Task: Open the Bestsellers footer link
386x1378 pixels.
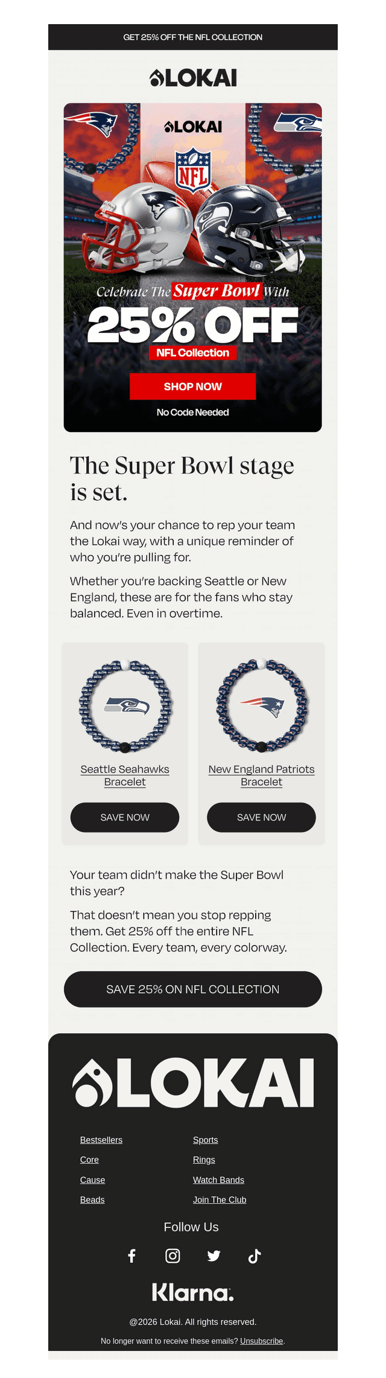Action: 101,1140
